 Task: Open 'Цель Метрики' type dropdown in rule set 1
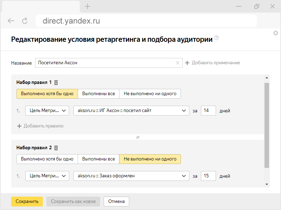click(47, 111)
